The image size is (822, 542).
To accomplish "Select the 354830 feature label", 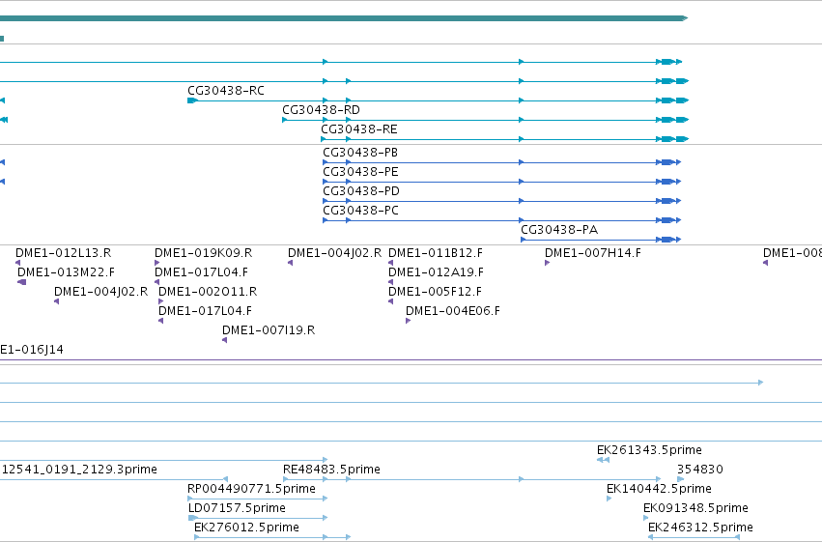I will [700, 470].
